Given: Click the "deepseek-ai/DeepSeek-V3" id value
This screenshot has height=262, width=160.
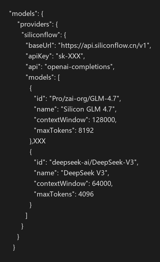Looking at the screenshot, I should click(x=93, y=162).
